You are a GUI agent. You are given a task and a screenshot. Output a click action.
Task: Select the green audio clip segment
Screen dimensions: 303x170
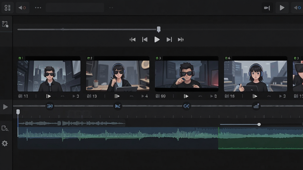point(260,138)
